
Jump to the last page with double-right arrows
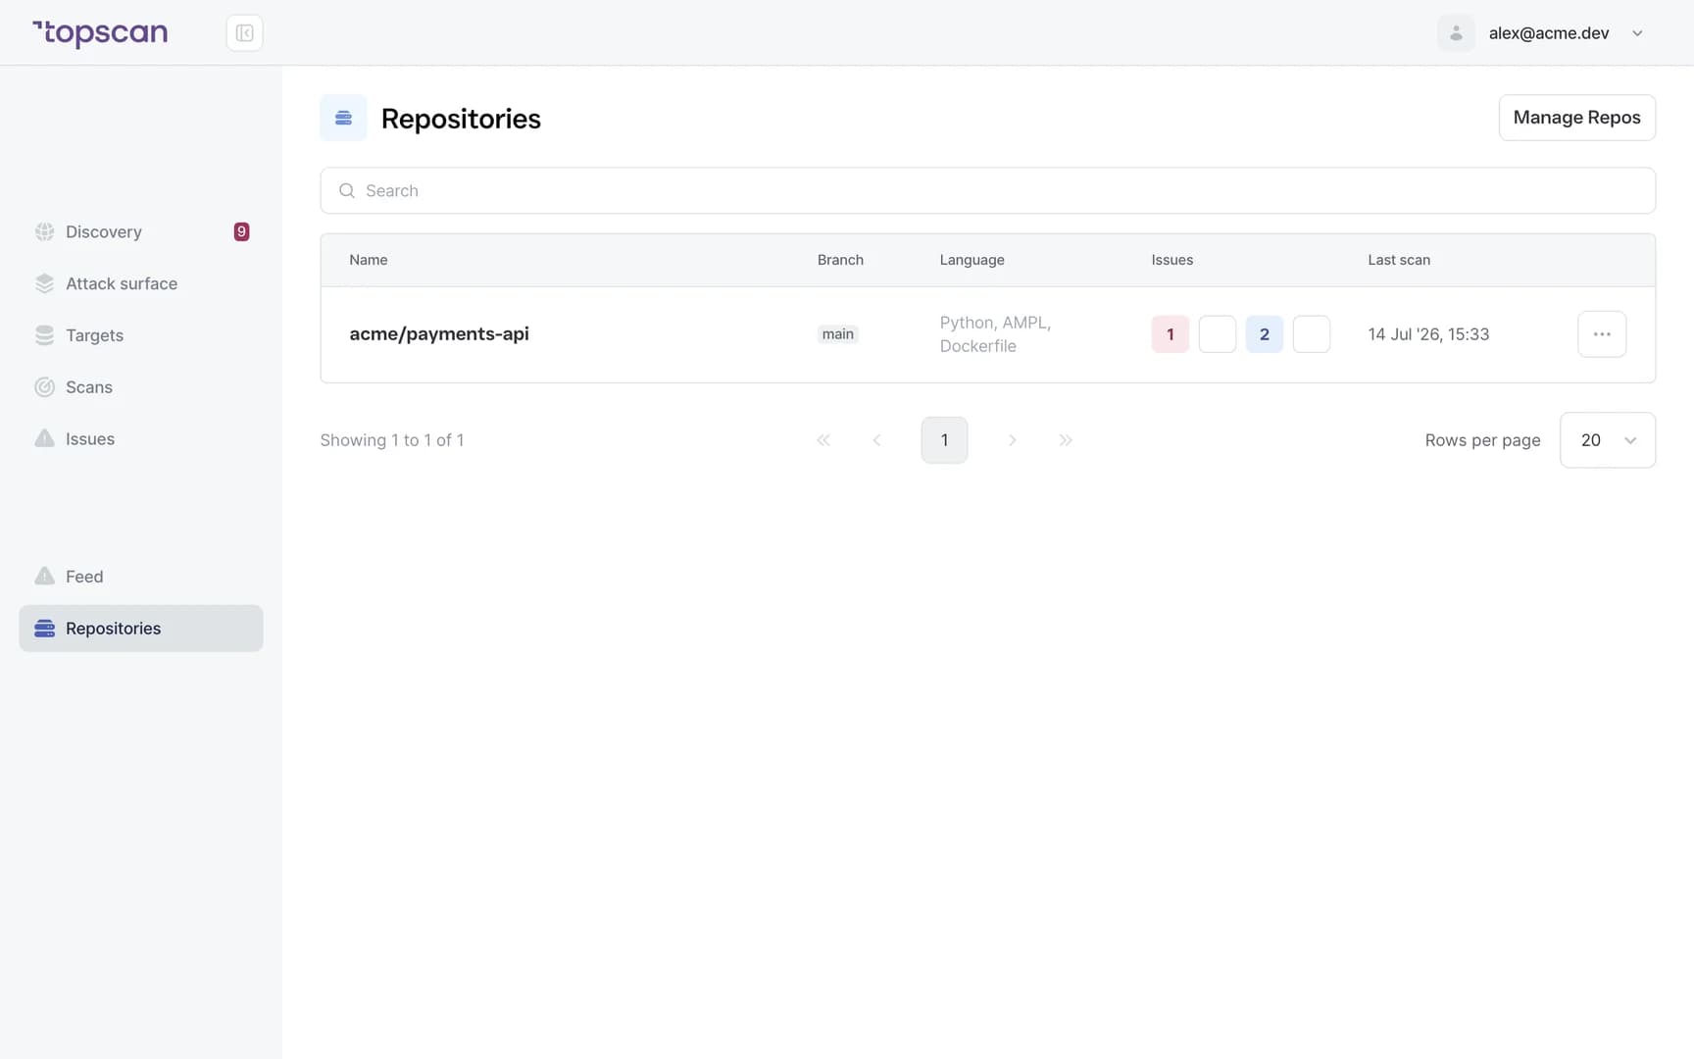1066,440
